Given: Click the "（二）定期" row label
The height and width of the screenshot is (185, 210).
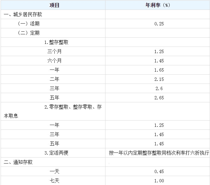Looking at the screenshot, I should click(x=29, y=33).
